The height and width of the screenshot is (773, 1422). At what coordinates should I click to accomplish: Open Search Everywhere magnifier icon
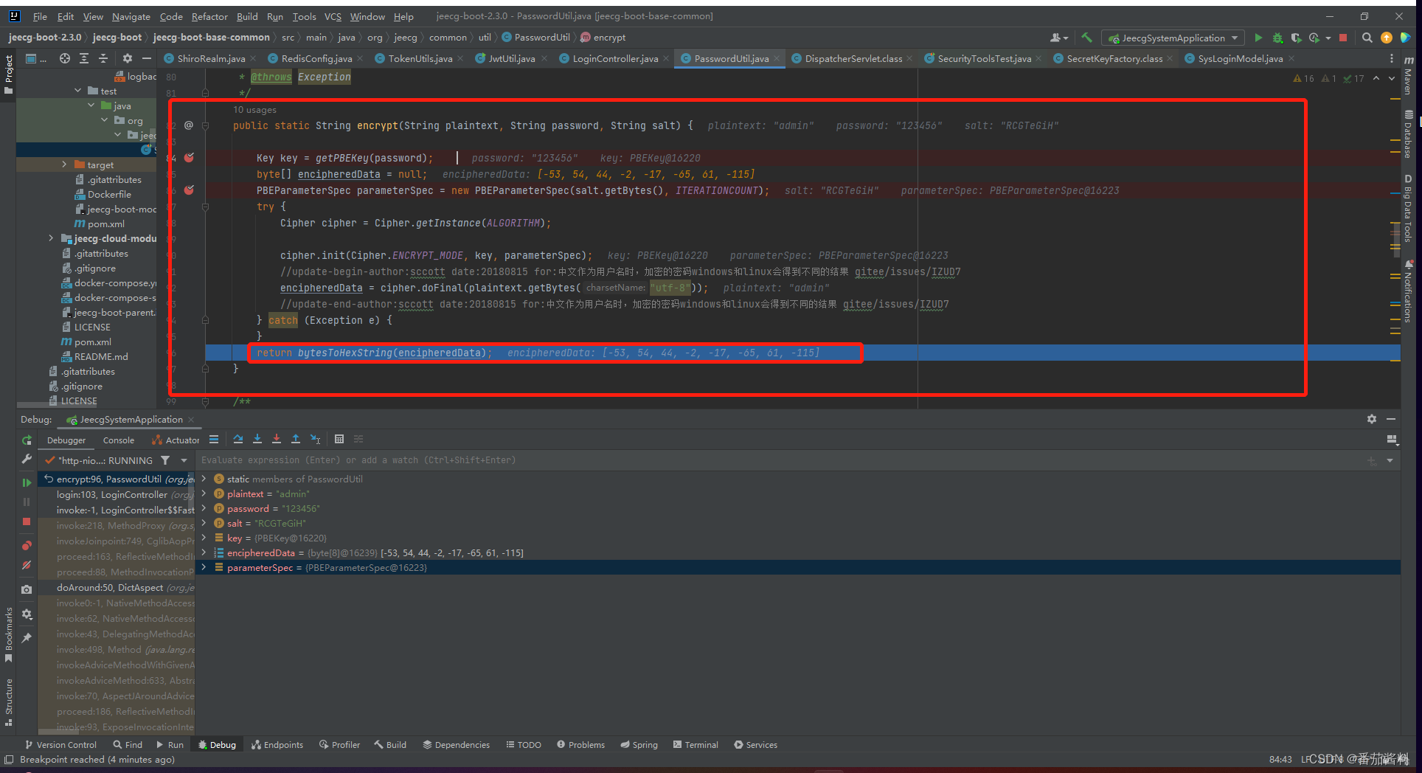pos(1367,38)
